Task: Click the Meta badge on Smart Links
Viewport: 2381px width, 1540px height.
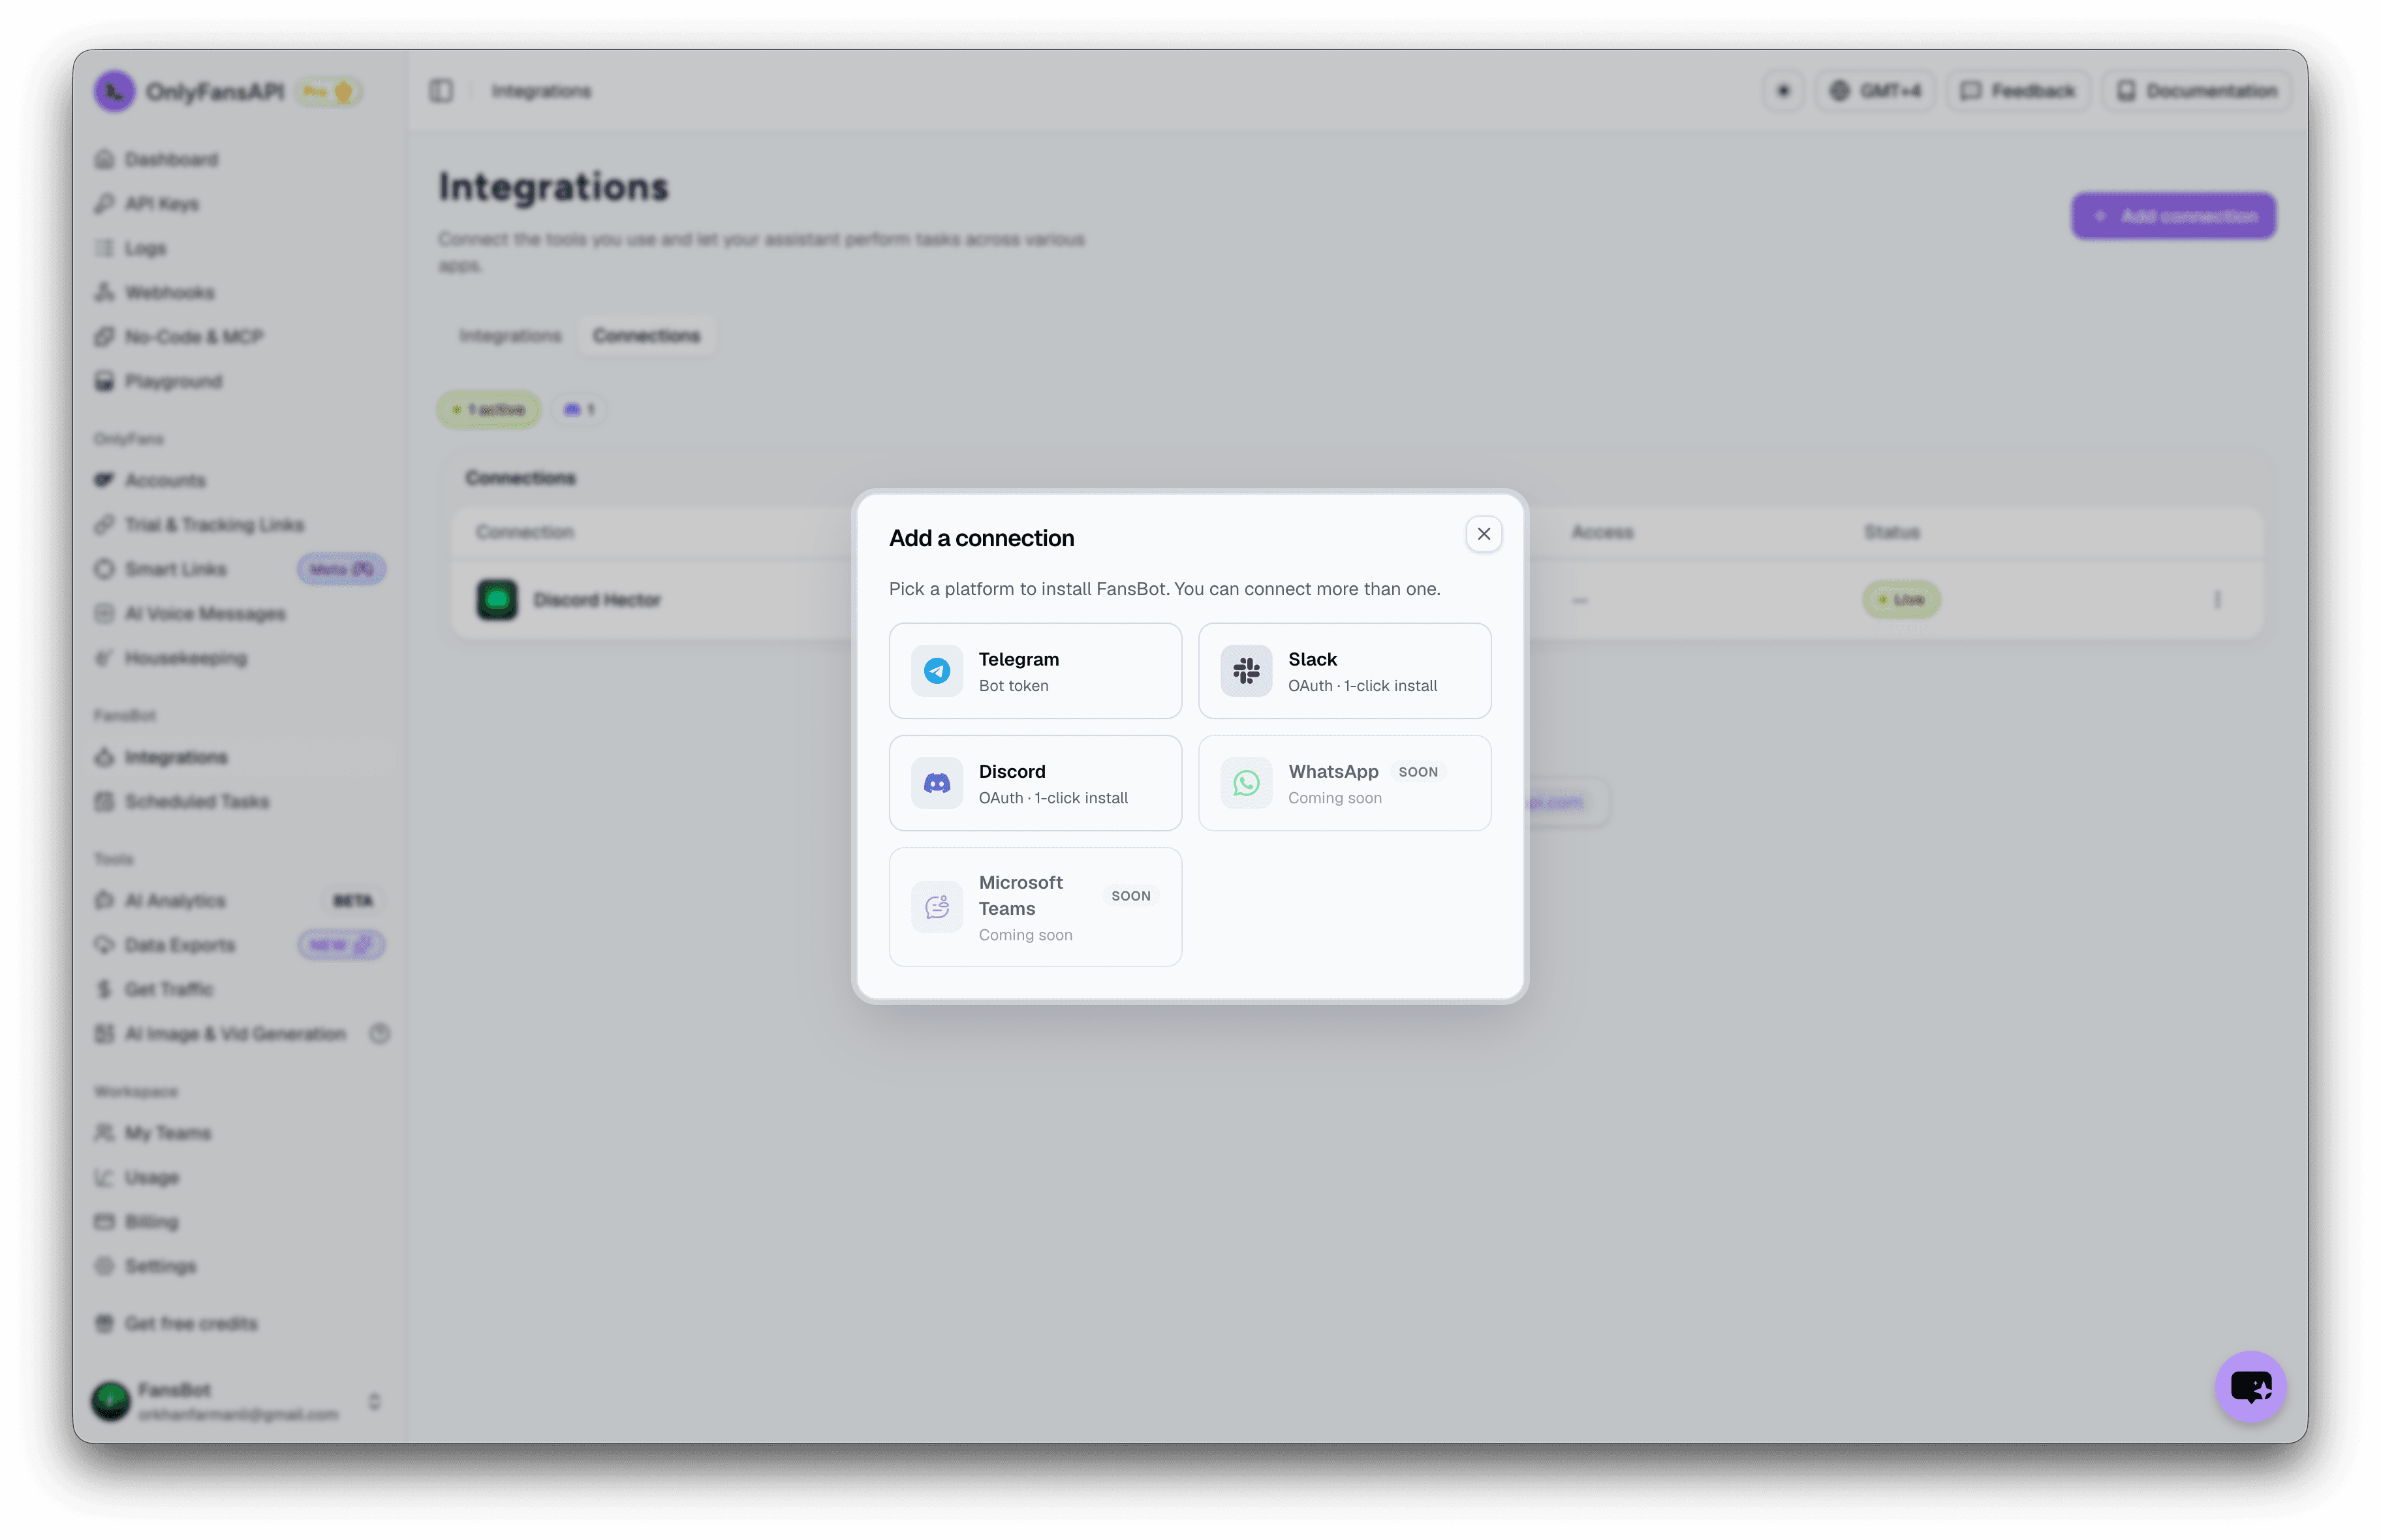Action: (341, 569)
